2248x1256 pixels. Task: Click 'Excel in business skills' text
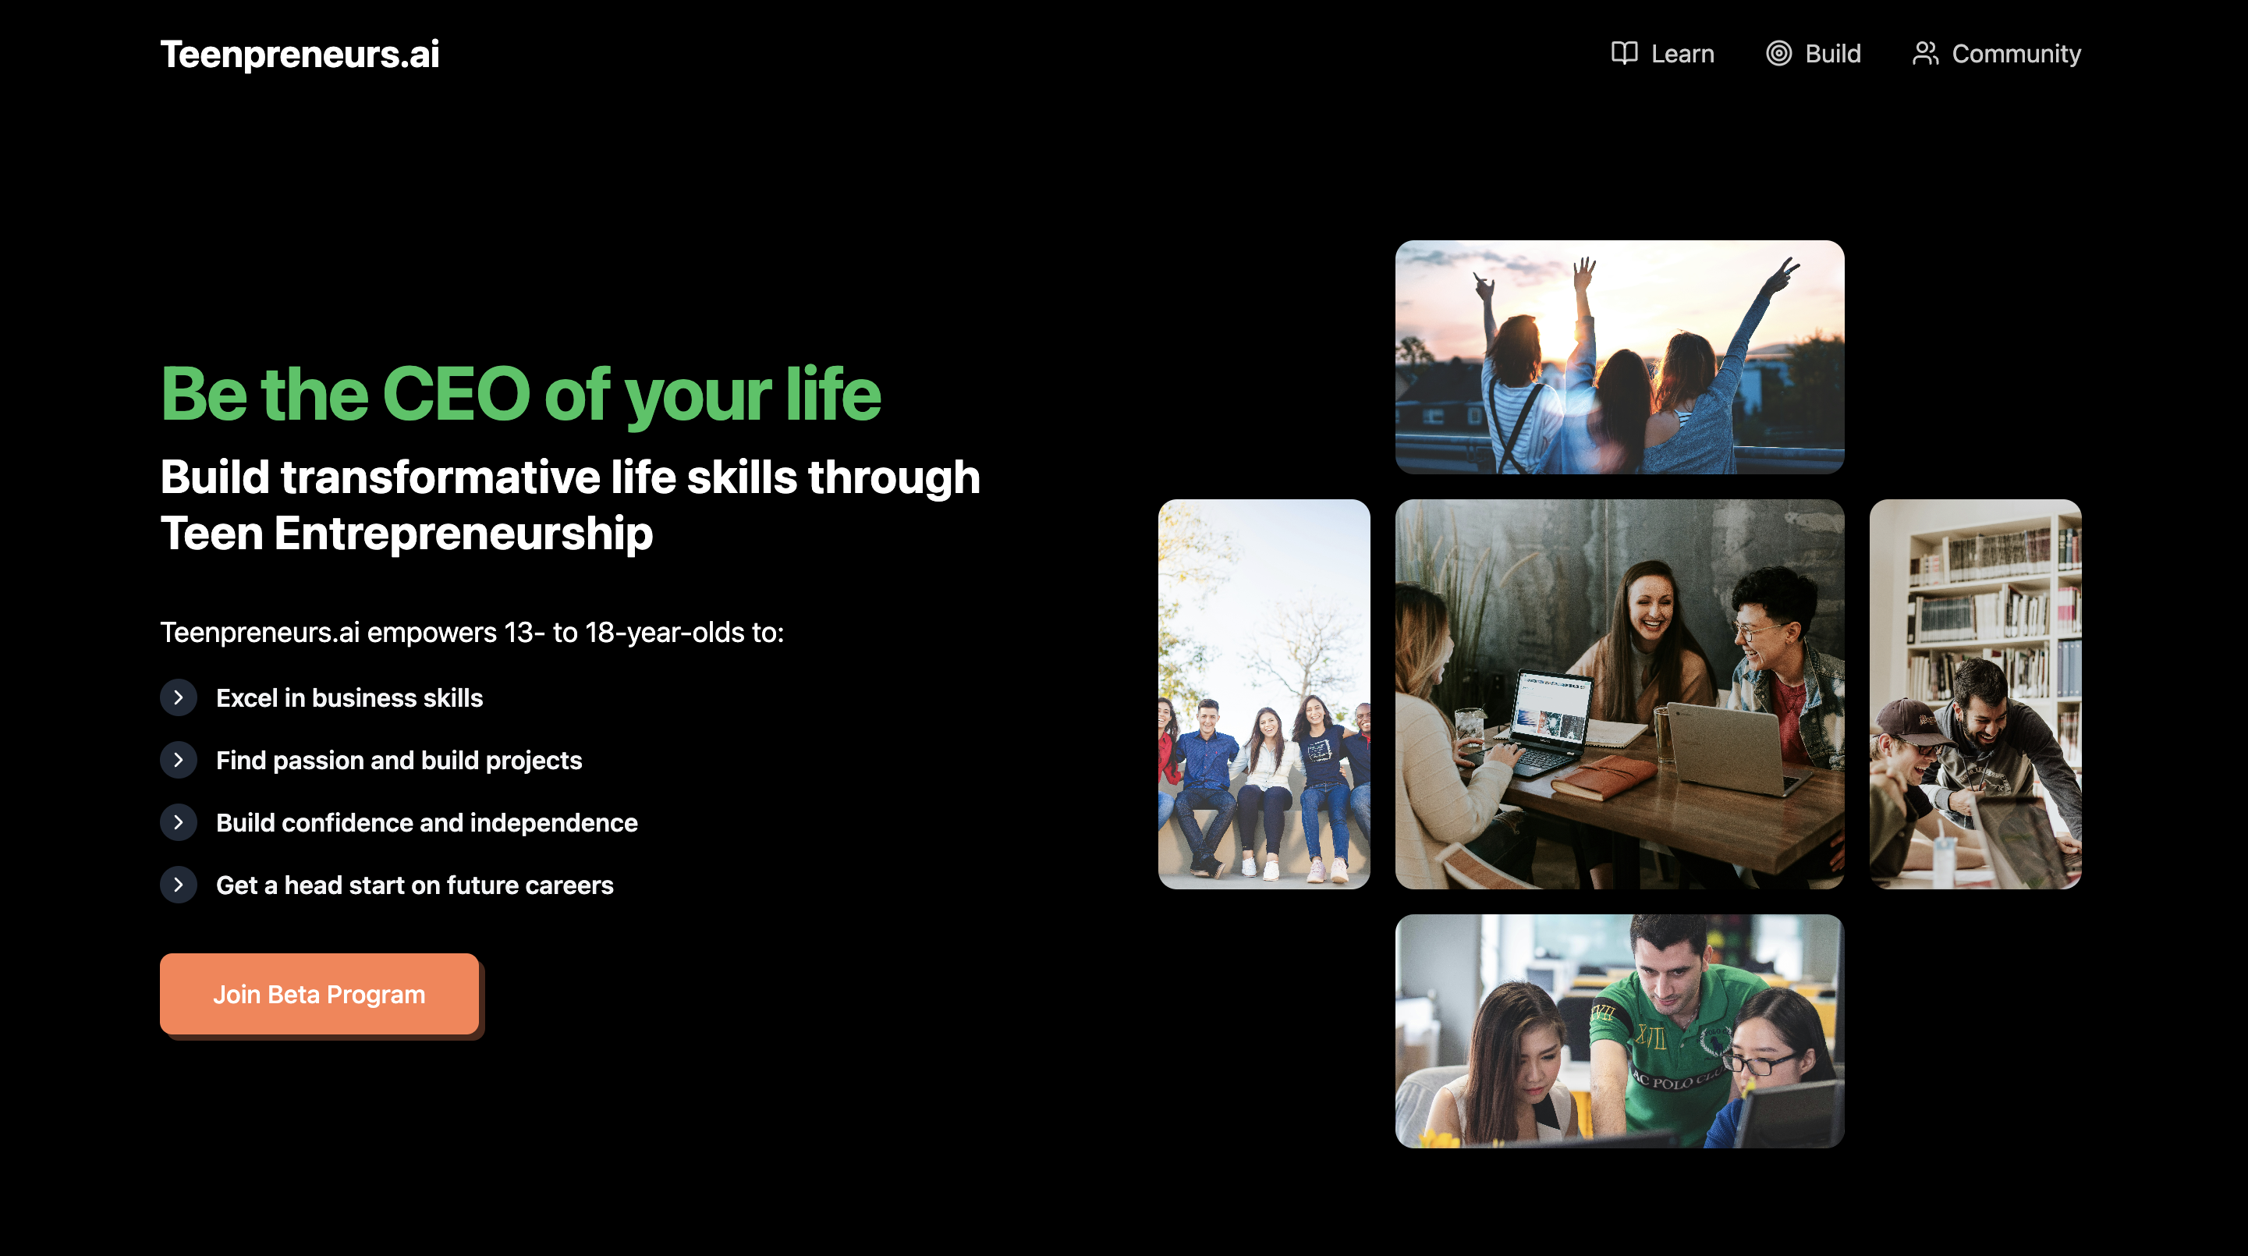pyautogui.click(x=349, y=698)
